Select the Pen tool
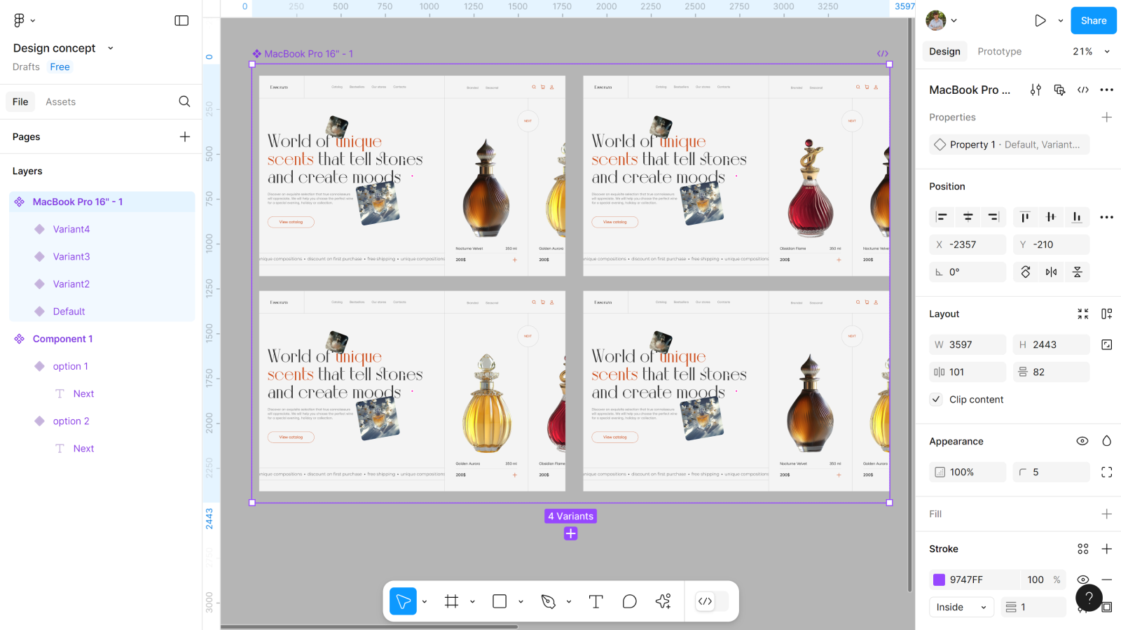 [x=549, y=601]
